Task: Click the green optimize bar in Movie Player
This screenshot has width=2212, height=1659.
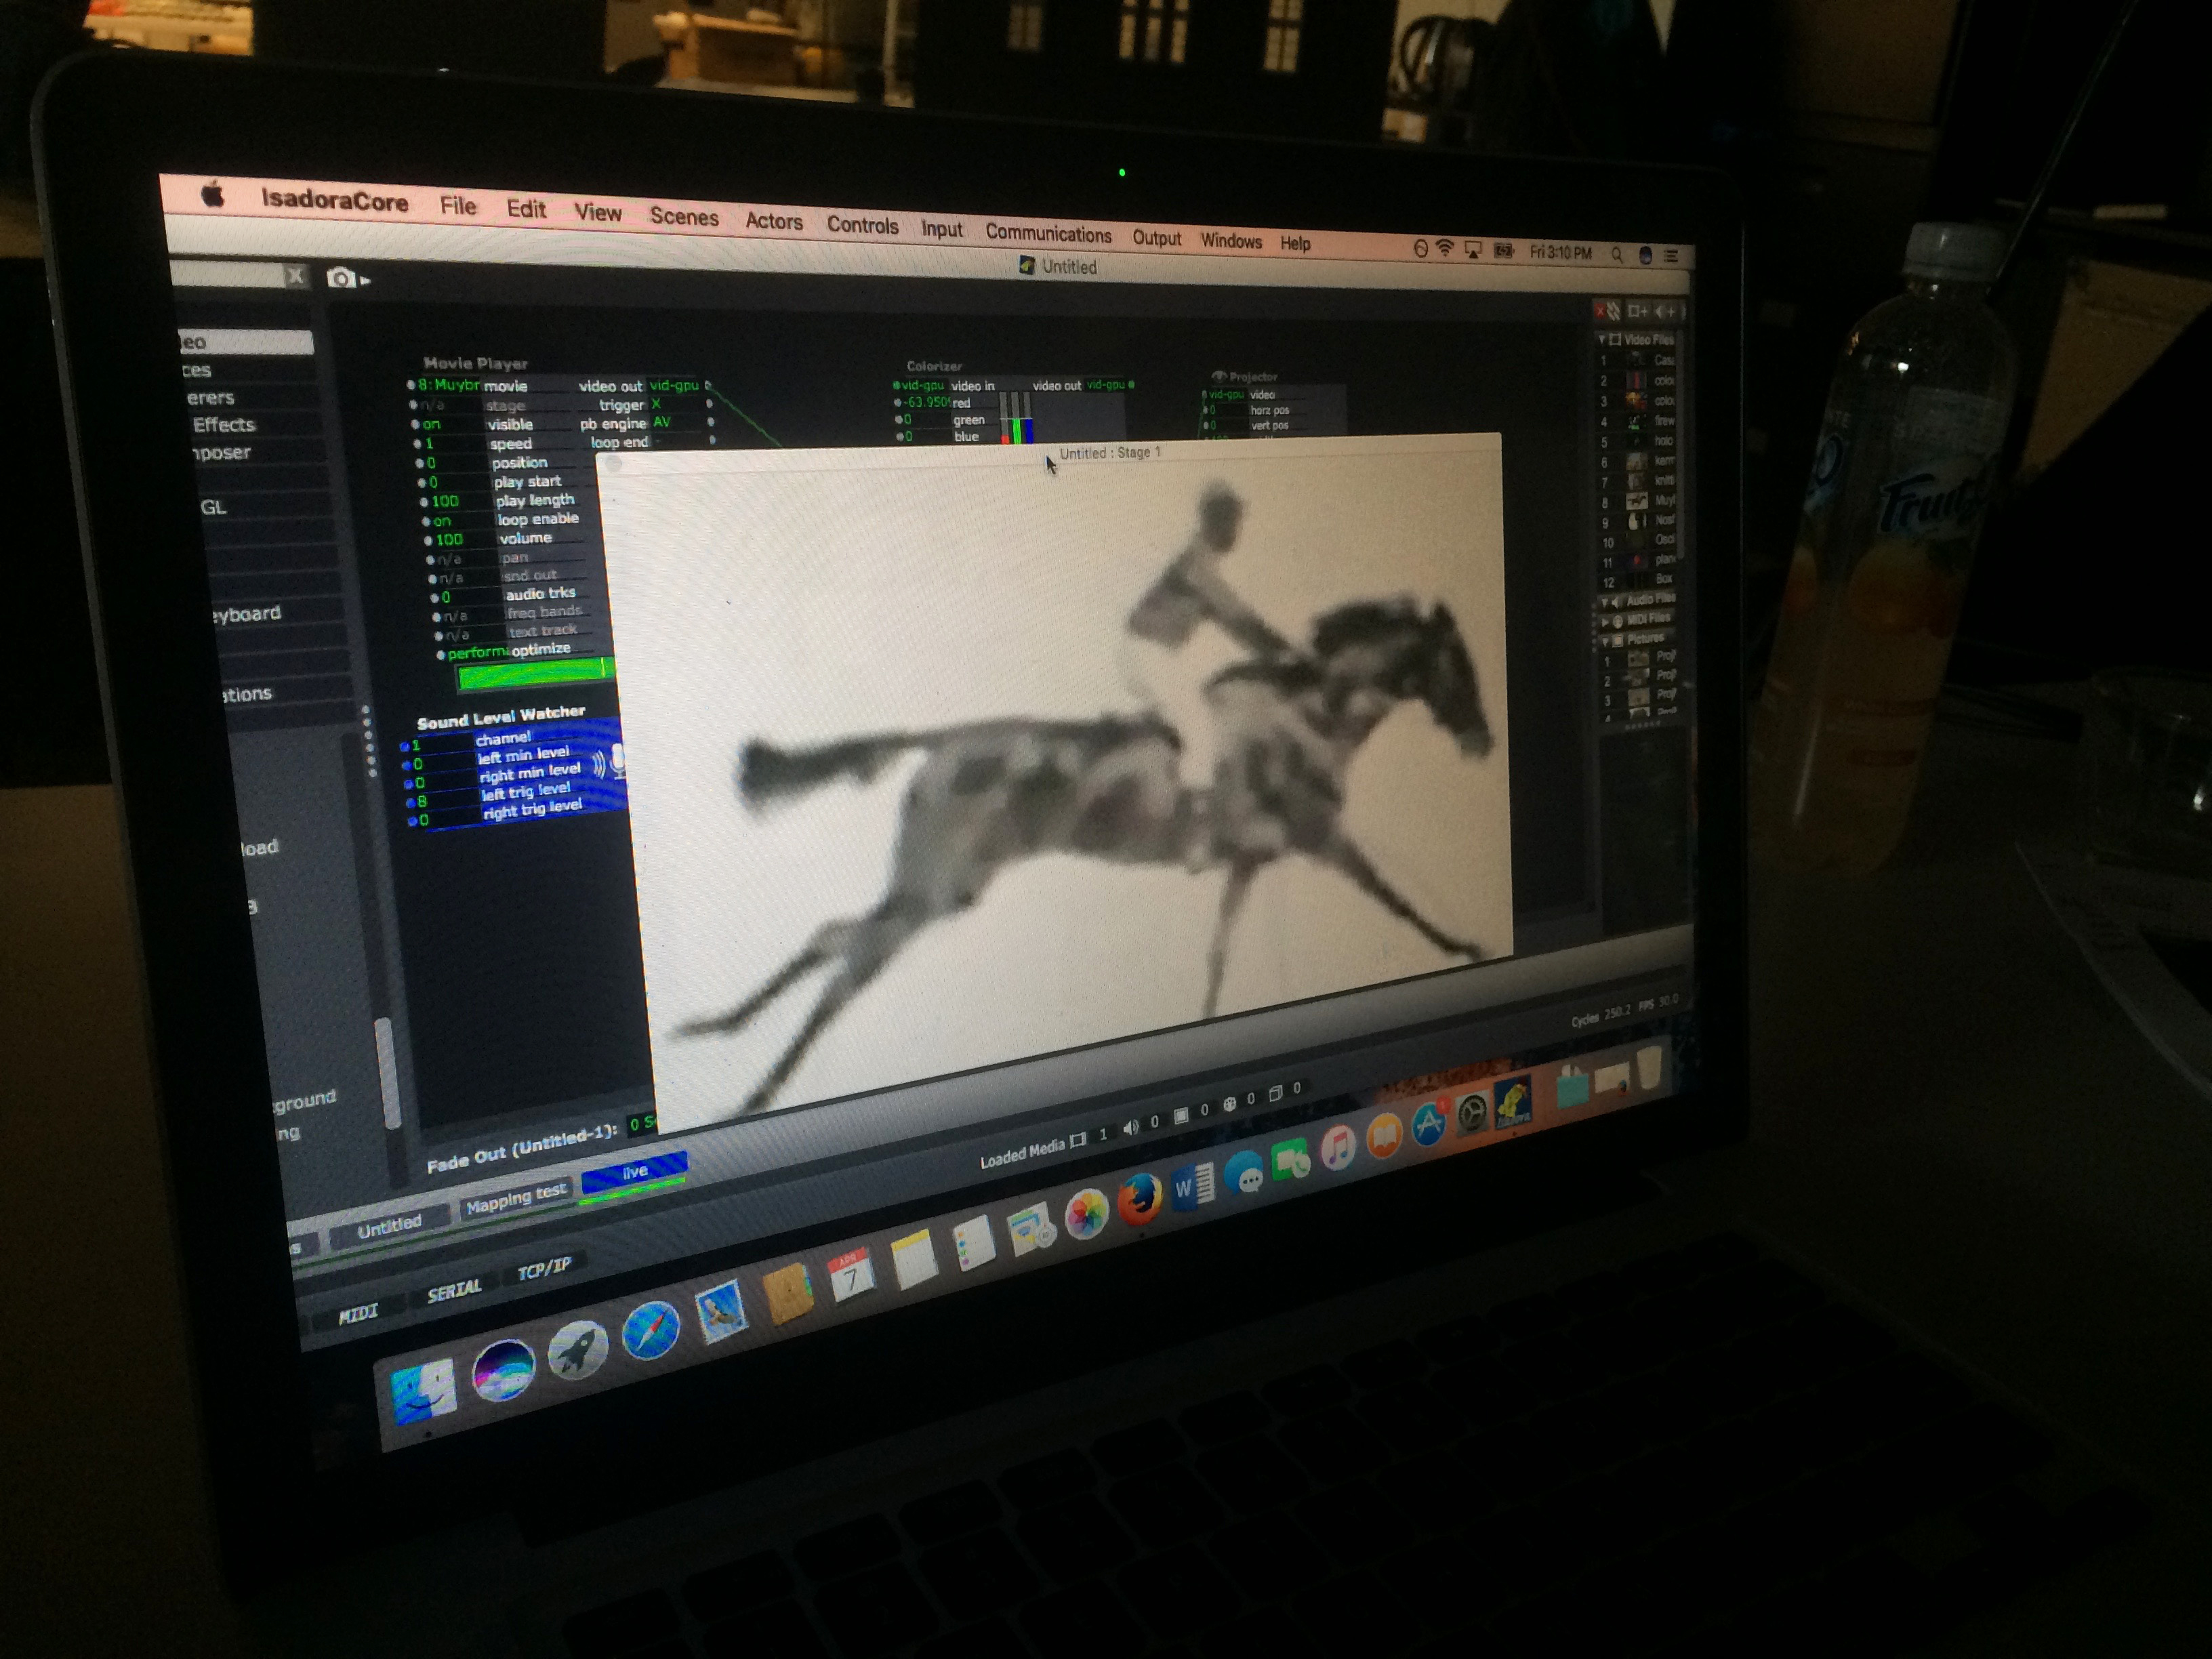Action: click(x=532, y=674)
